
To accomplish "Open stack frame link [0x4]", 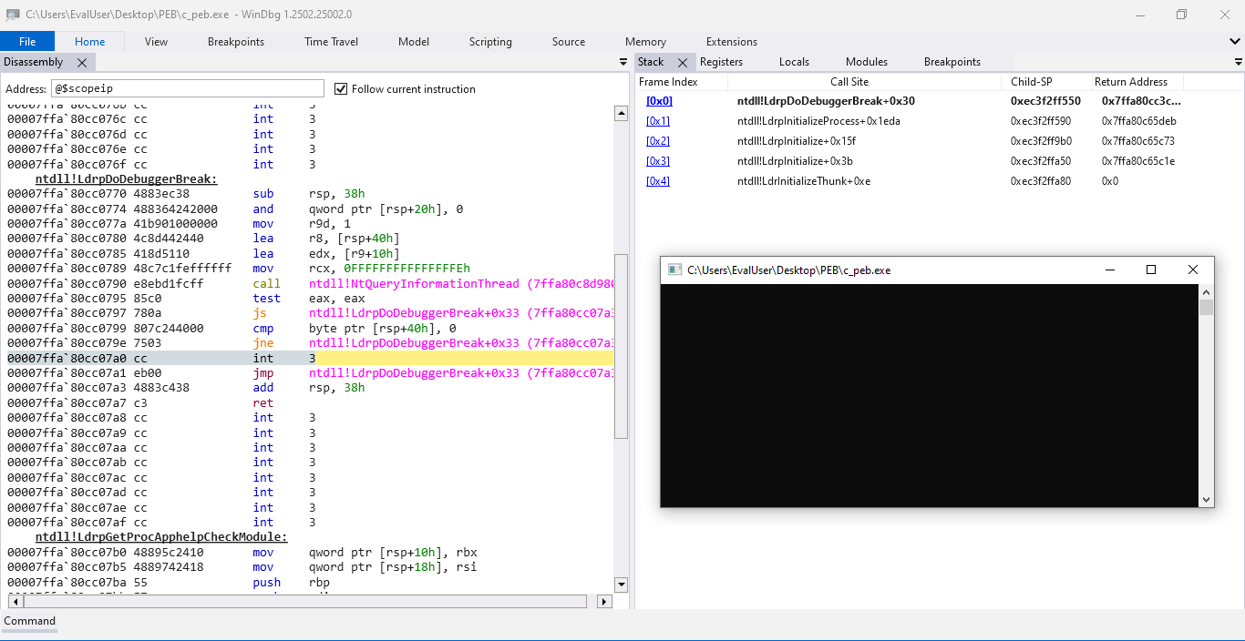I will click(x=658, y=181).
